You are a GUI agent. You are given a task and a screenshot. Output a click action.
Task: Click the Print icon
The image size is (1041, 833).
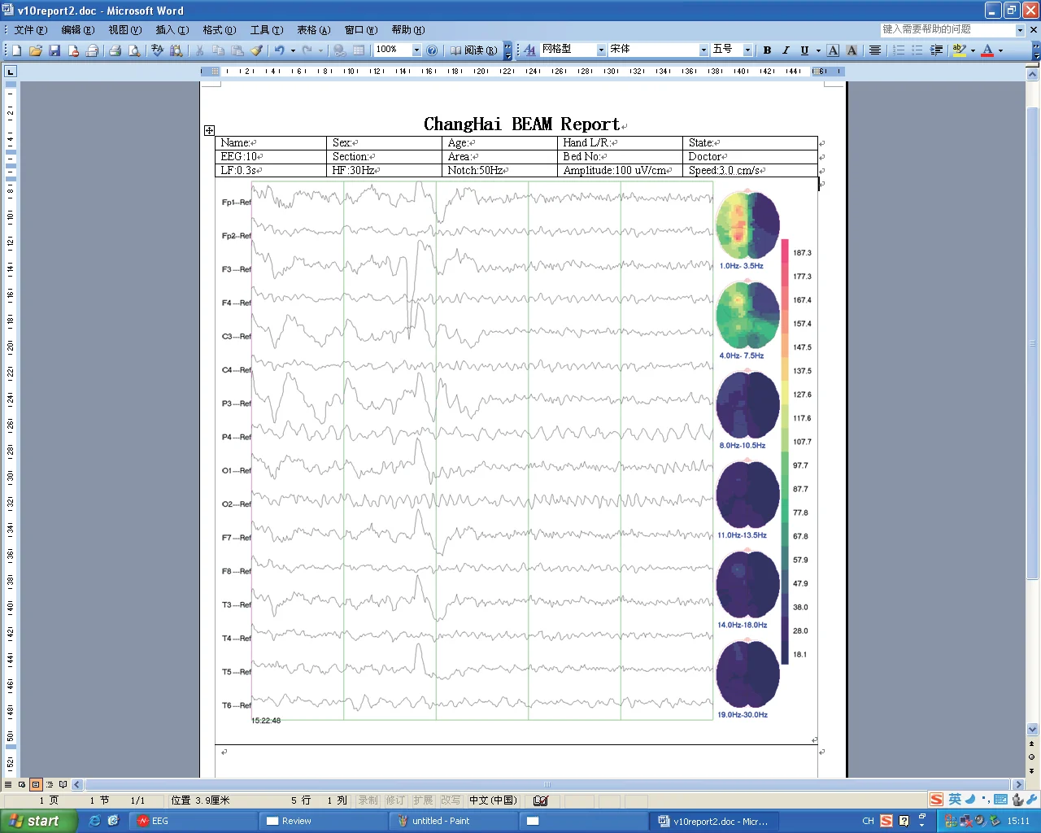point(115,50)
